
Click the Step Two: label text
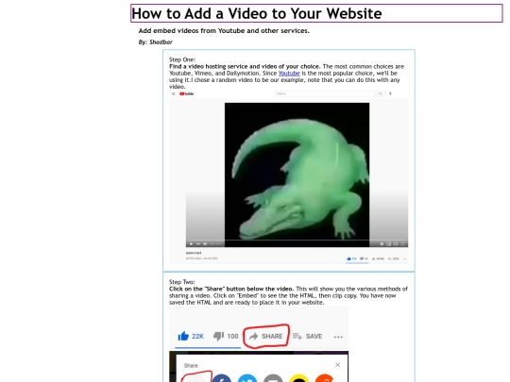point(182,282)
